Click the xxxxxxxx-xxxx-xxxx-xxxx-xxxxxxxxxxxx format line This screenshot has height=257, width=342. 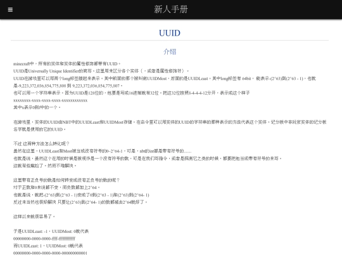tap(51, 100)
